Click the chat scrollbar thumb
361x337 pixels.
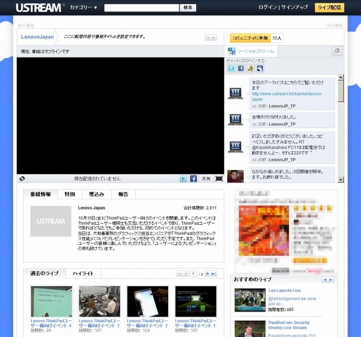coord(341,91)
